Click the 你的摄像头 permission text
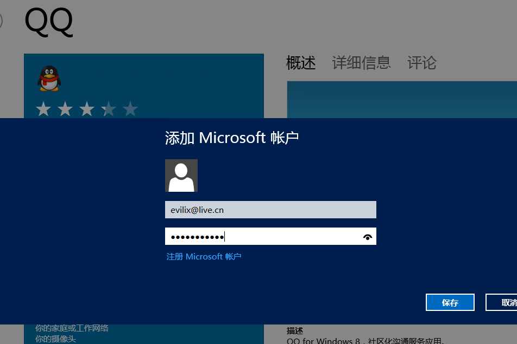This screenshot has height=344, width=517. (x=55, y=339)
